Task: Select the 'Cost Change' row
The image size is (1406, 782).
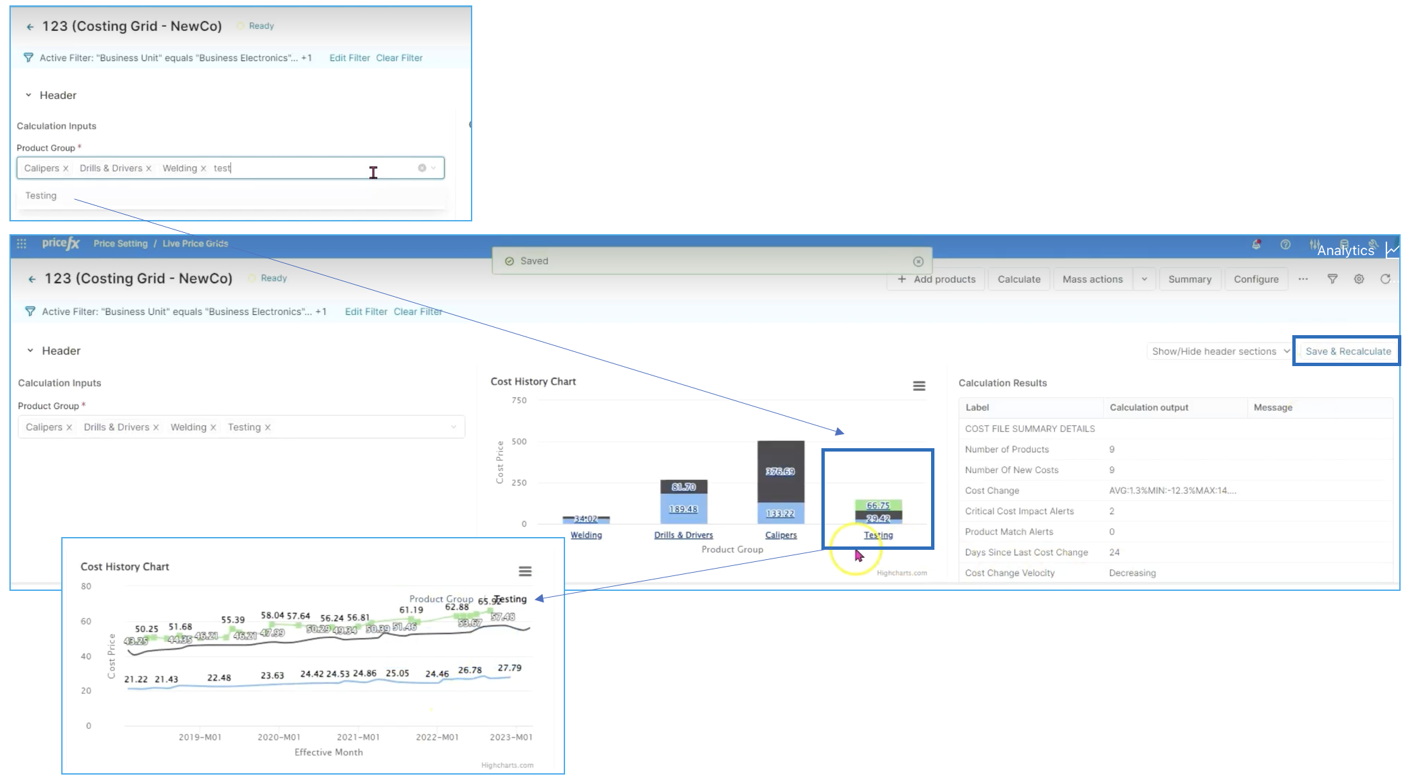Action: point(1176,491)
